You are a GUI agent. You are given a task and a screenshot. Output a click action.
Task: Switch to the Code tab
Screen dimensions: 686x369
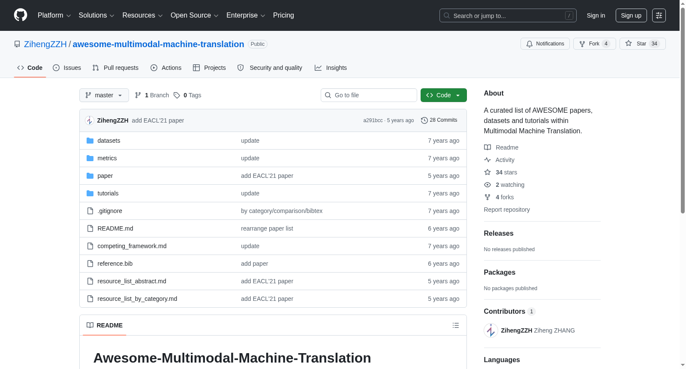click(30, 68)
